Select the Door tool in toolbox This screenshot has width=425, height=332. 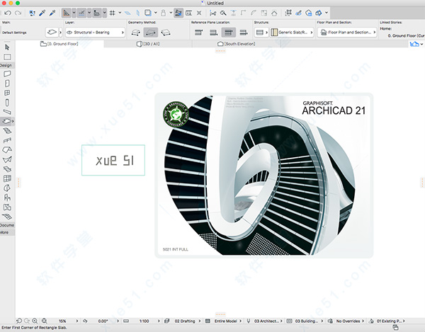(x=7, y=84)
